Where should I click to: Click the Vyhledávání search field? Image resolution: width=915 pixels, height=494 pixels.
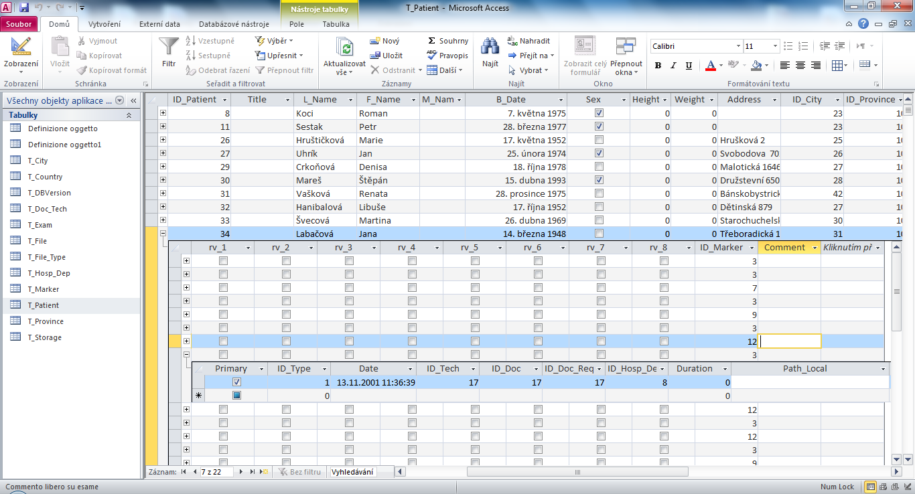click(x=352, y=472)
